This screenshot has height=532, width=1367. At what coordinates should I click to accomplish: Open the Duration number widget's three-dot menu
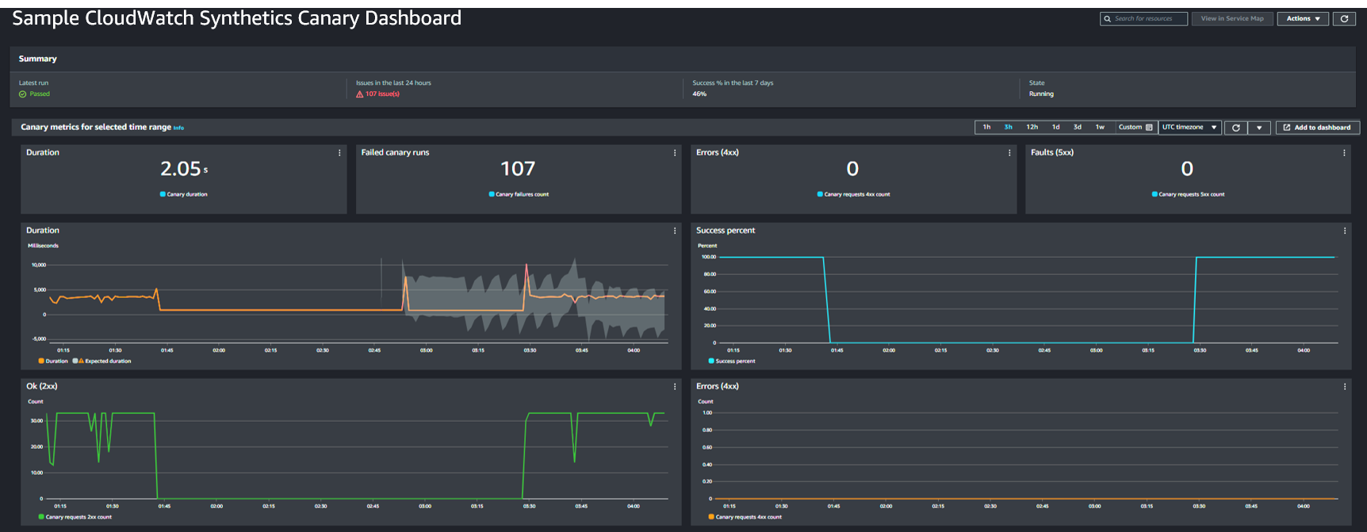point(339,153)
